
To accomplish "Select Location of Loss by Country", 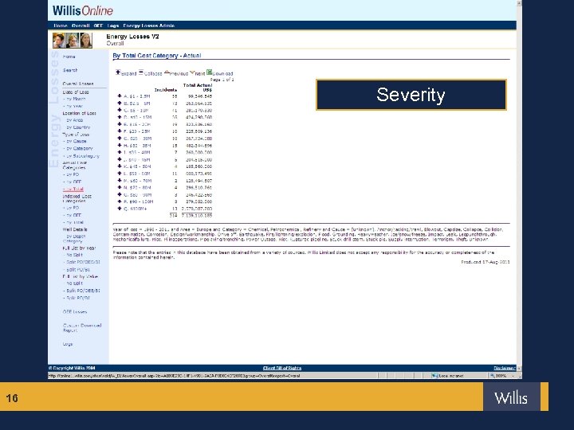I will tap(78, 127).
